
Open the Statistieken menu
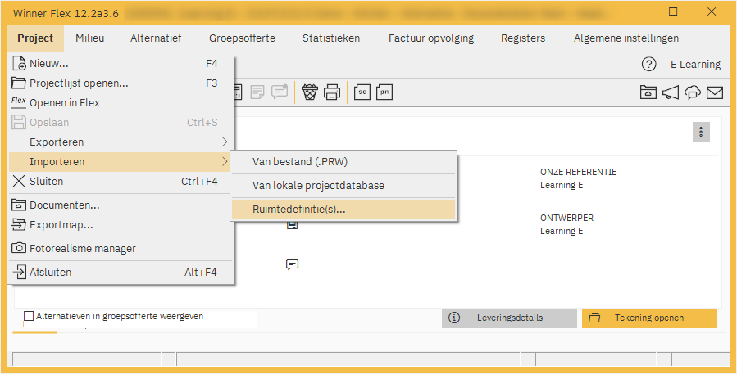pyautogui.click(x=330, y=38)
